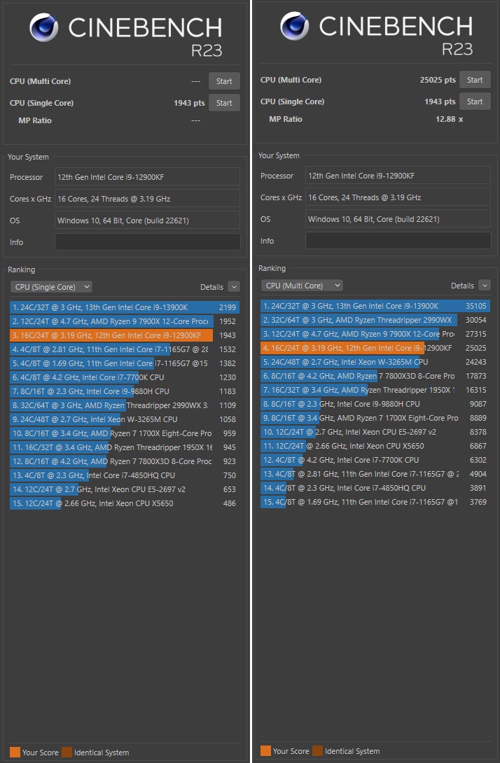Select i7-7700K row scoring 6302

375,459
